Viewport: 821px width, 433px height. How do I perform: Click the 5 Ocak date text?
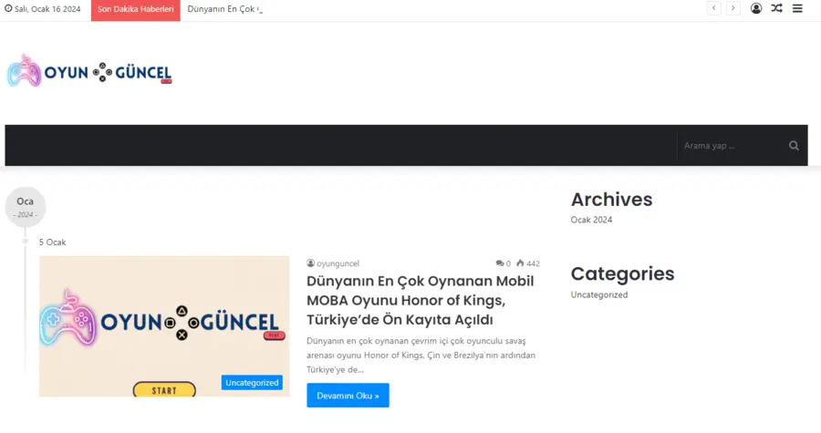pos(52,242)
